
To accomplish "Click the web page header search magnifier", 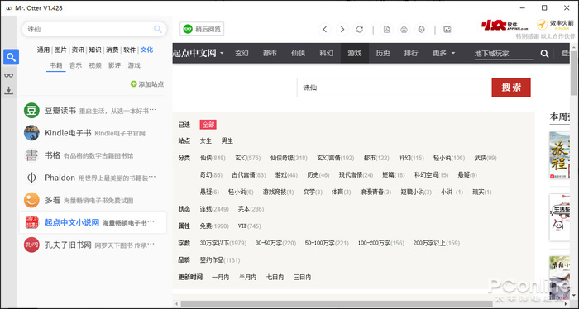I will pos(544,54).
